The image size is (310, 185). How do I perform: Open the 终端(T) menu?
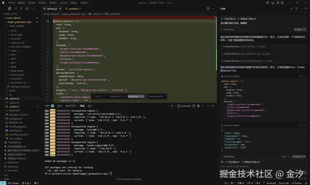coord(74,3)
